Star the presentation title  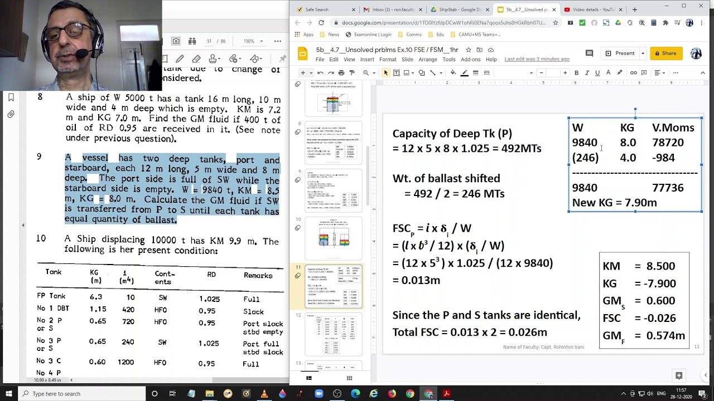pyautogui.click(x=469, y=50)
